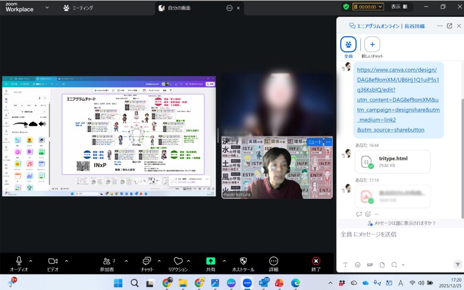Click the ミュート button on the participant video

314,142
